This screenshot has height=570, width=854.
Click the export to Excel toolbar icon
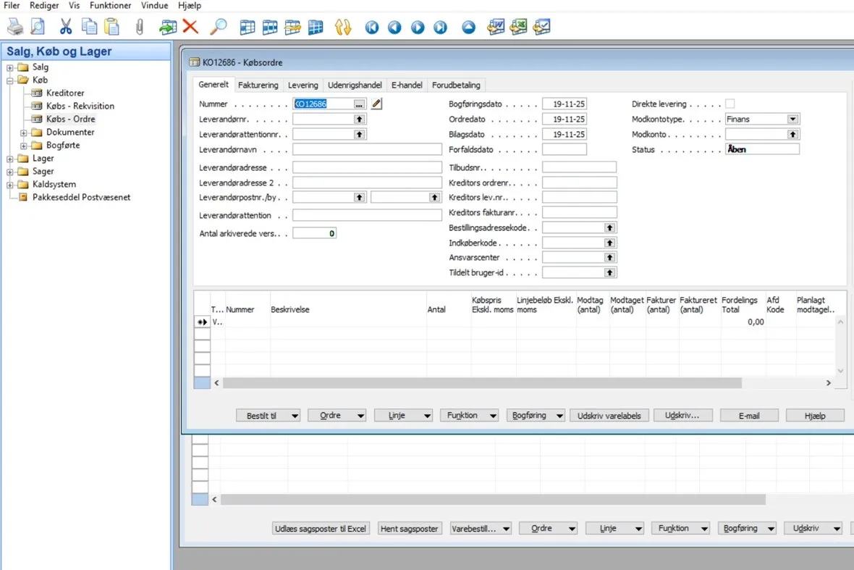coord(517,28)
